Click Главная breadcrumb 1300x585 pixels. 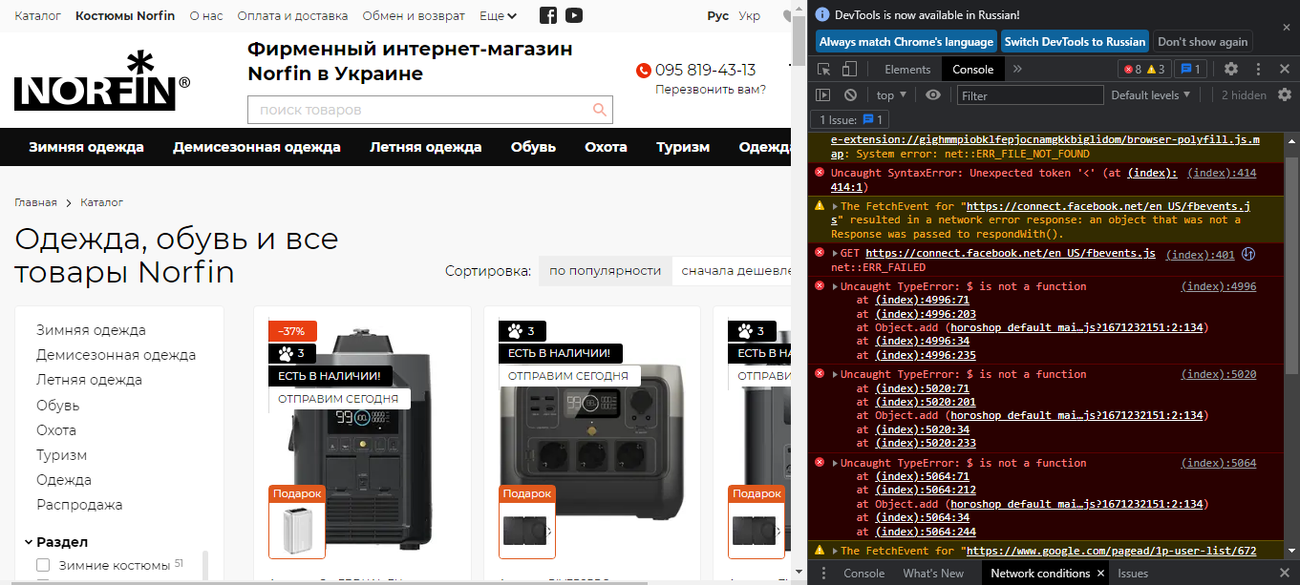tap(34, 202)
